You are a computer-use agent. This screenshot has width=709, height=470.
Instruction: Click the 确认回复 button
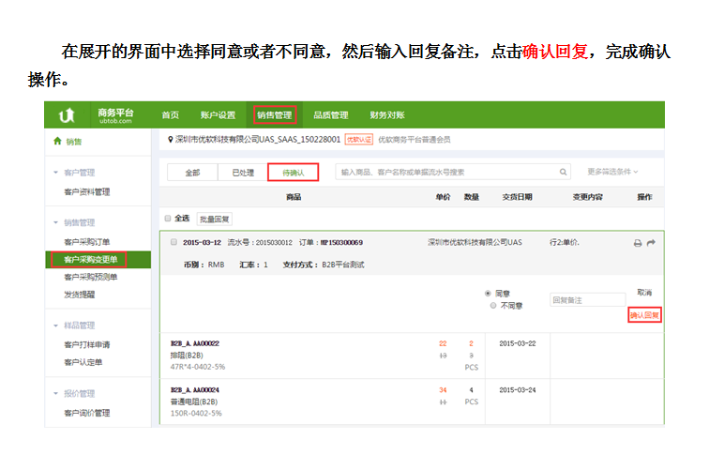[x=644, y=315]
